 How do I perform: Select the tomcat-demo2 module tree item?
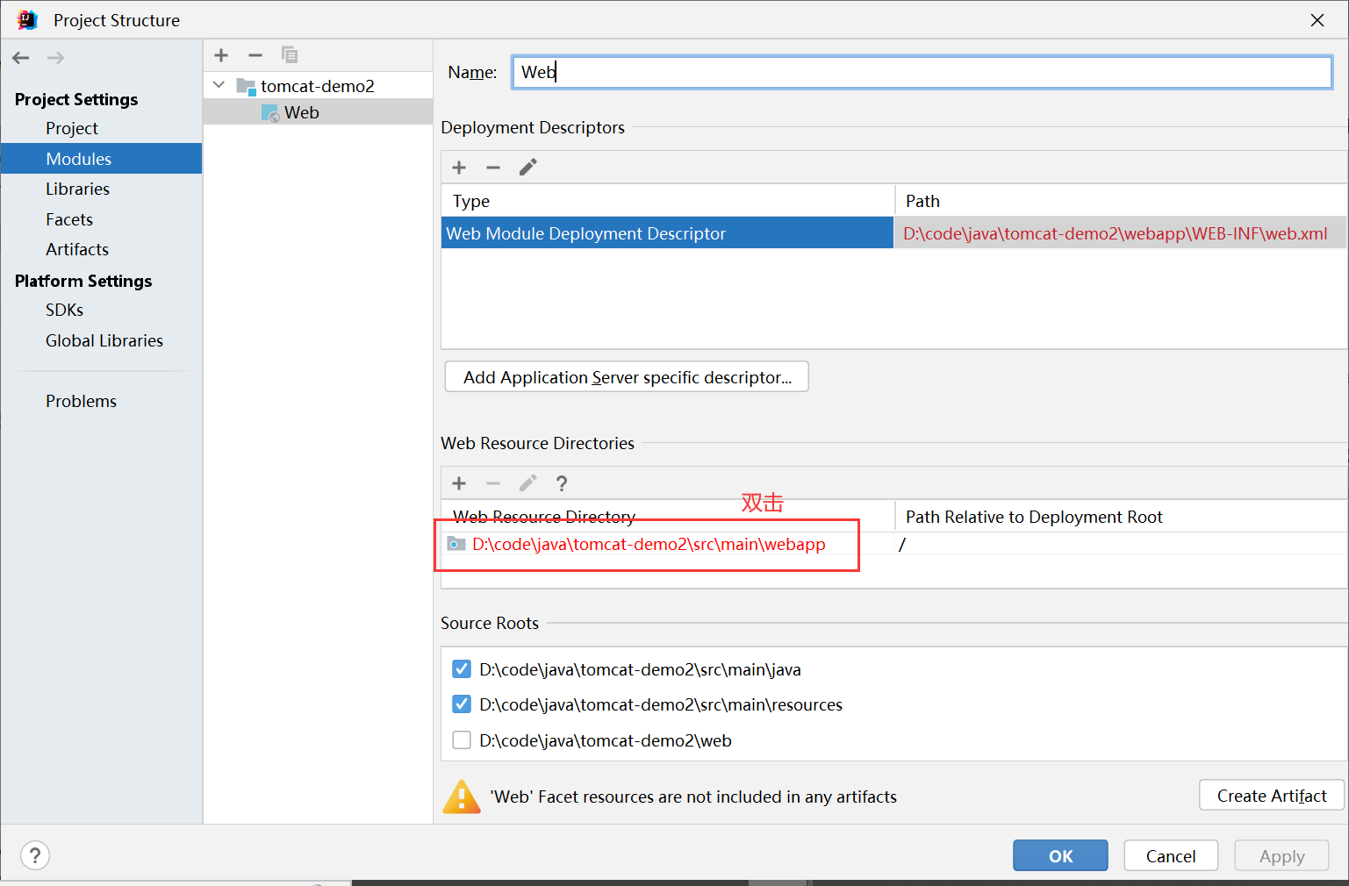[x=318, y=86]
